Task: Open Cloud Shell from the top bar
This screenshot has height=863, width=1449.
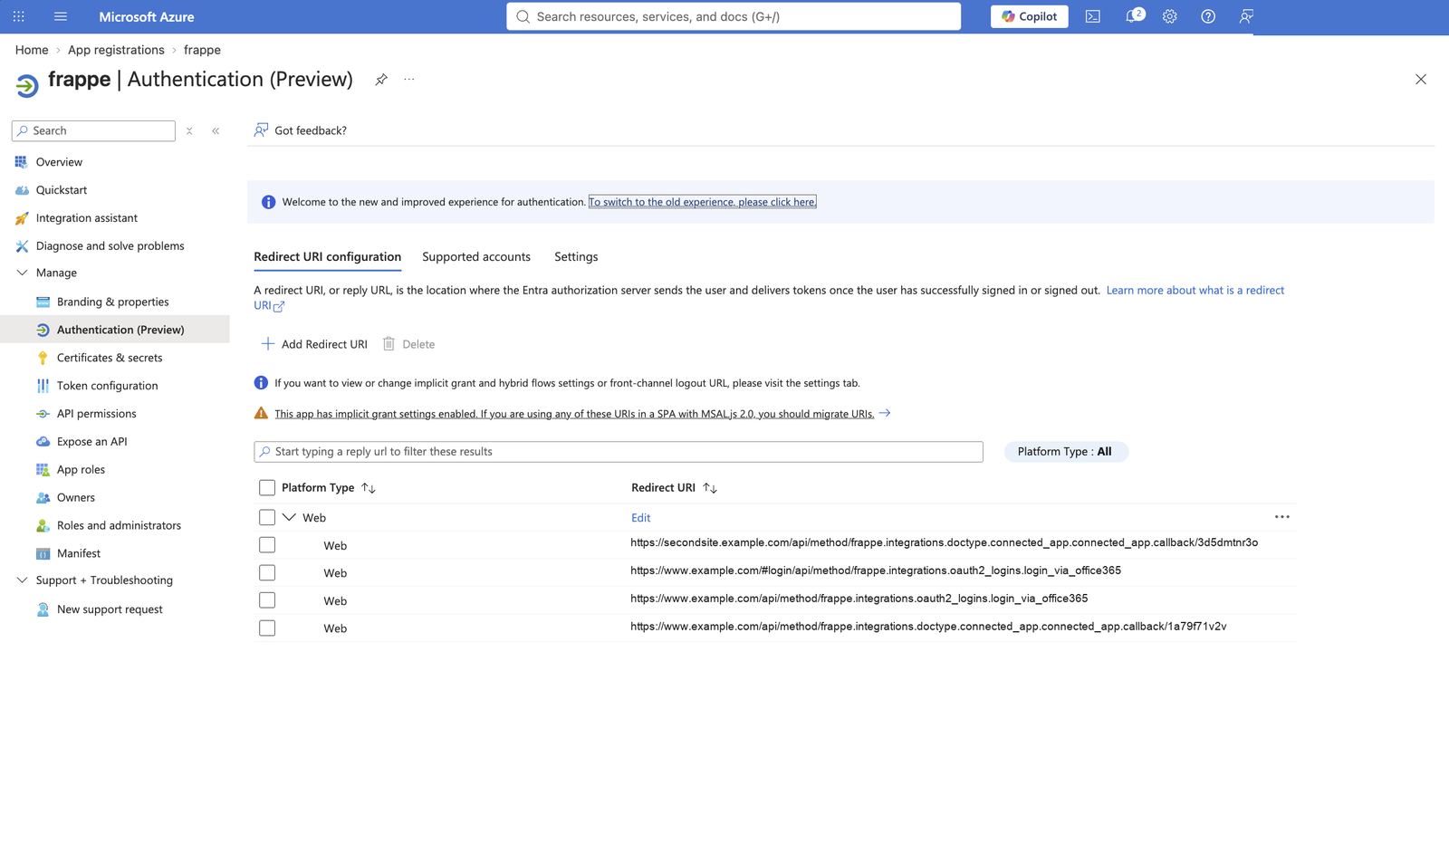Action: tap(1093, 16)
